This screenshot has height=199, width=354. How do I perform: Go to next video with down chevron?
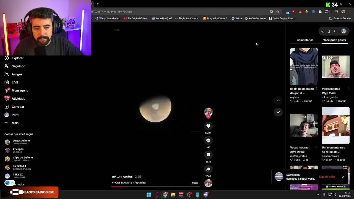278,112
